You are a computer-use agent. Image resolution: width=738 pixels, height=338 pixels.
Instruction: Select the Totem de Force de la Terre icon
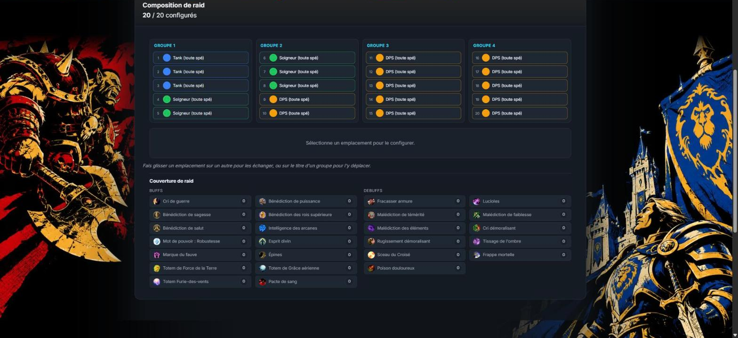(157, 268)
